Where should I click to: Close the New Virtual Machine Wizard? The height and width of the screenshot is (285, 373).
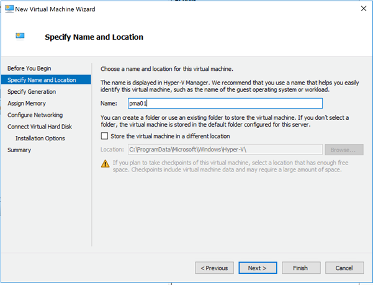point(364,9)
